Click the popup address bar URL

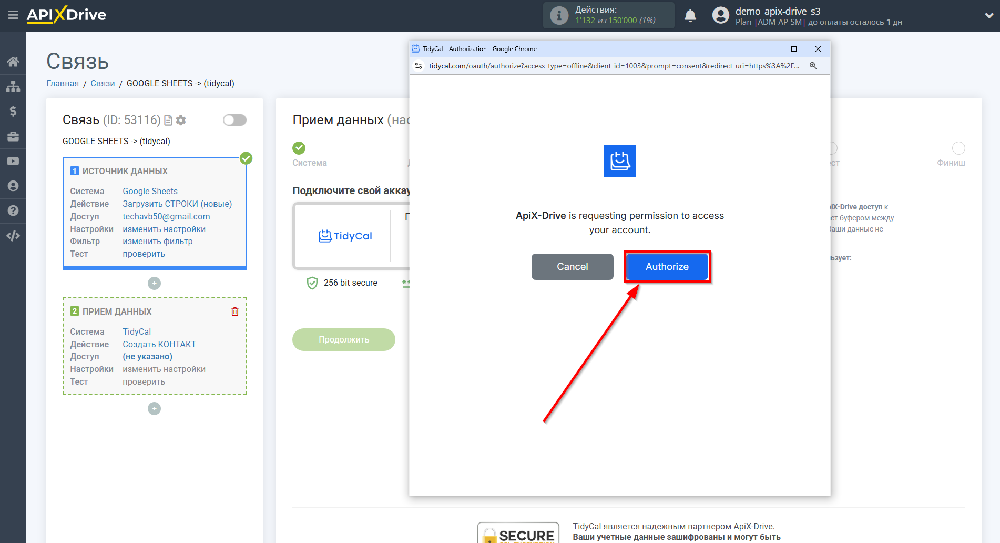[x=614, y=66]
